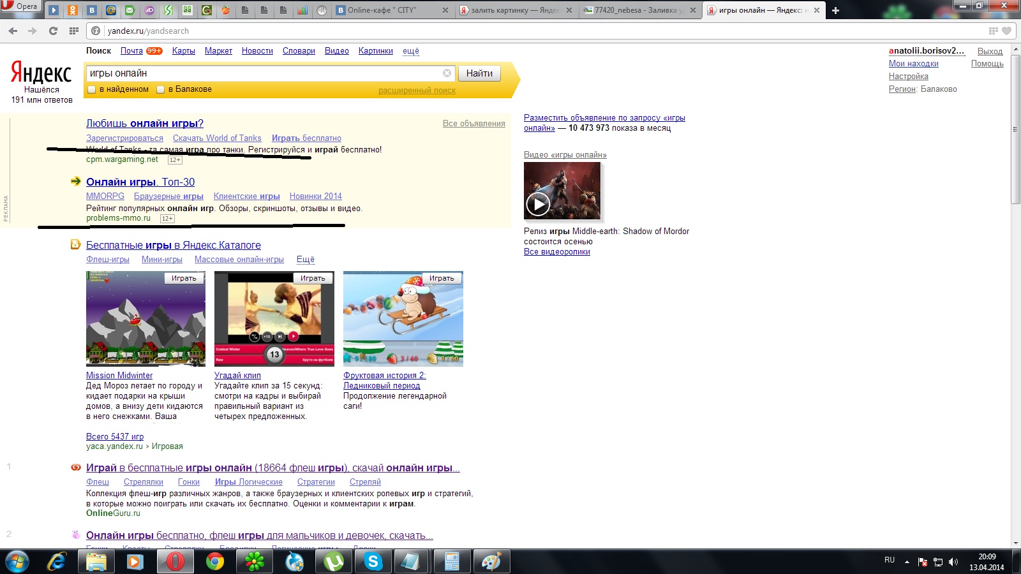Expand 'Ещё' under Yandex Catalog games
The width and height of the screenshot is (1021, 574).
pyautogui.click(x=306, y=260)
